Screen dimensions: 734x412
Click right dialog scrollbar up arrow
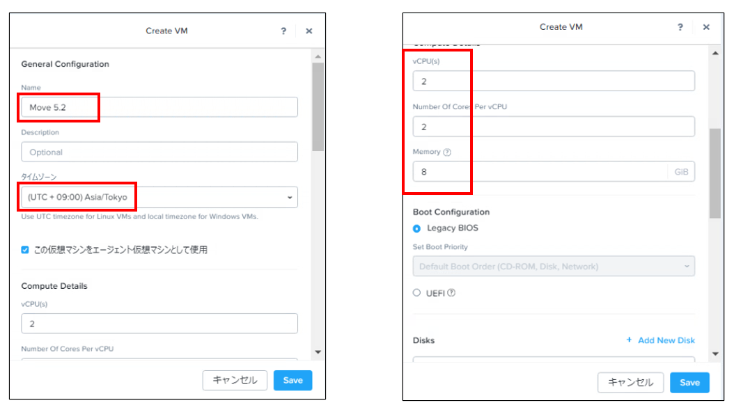(715, 54)
